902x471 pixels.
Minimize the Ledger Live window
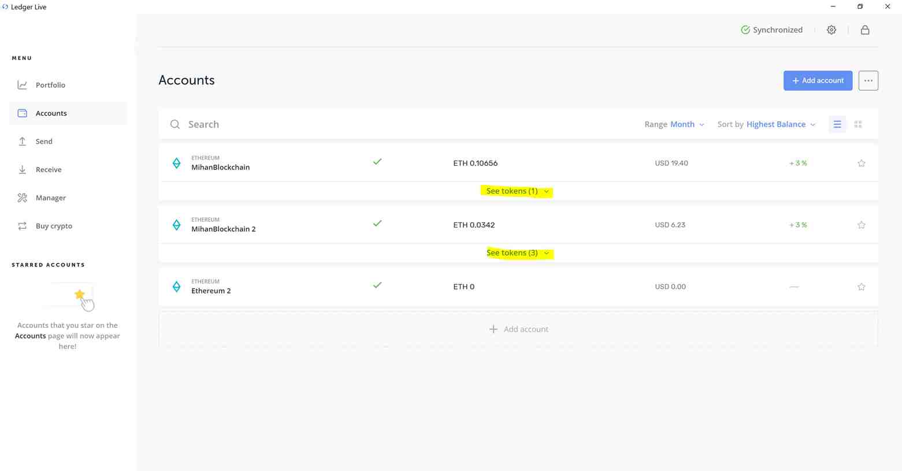(833, 7)
